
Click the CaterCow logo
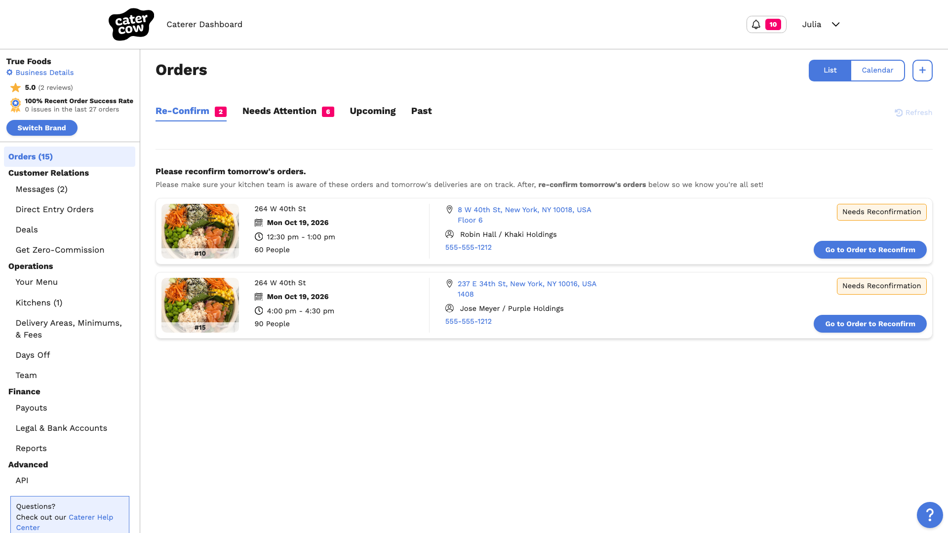tap(131, 24)
